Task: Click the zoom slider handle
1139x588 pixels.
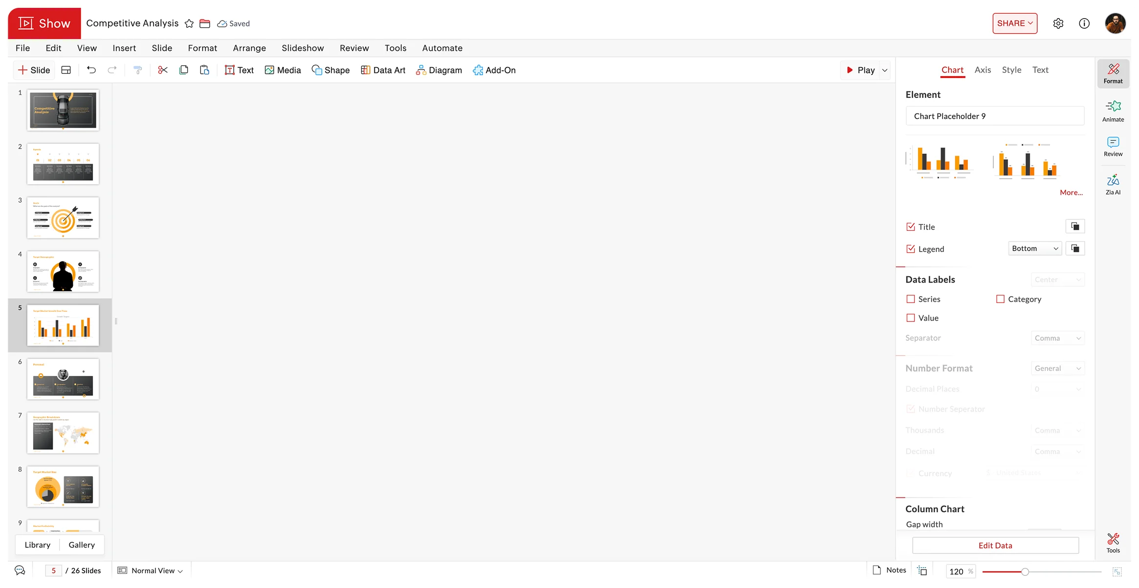Action: click(x=1025, y=571)
